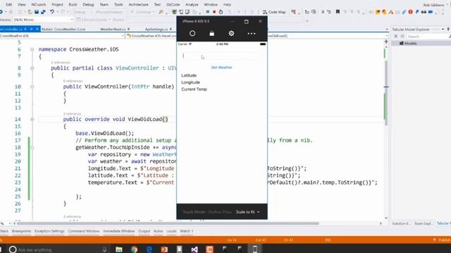The height and width of the screenshot is (253, 451).
Task: Click the city text field in the simulator
Action: tap(222, 56)
